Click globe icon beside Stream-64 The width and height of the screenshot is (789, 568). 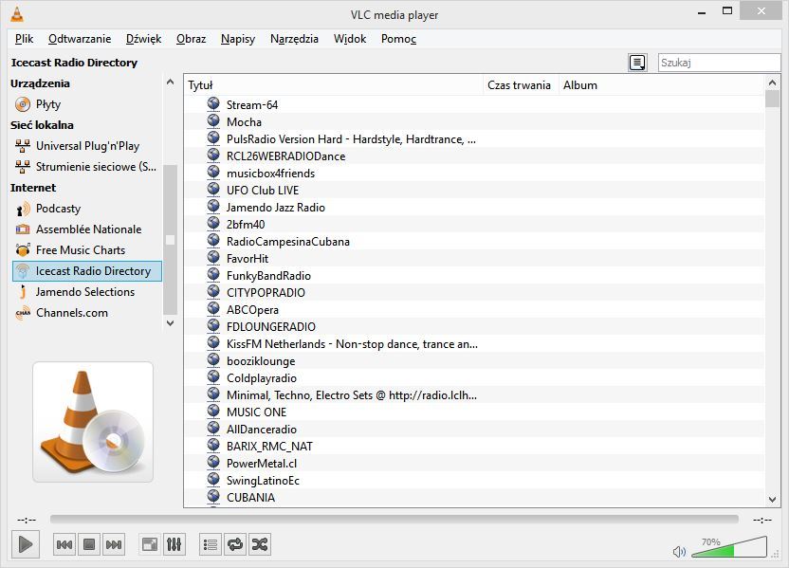point(213,103)
